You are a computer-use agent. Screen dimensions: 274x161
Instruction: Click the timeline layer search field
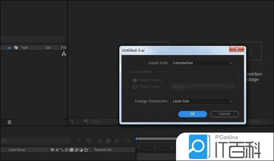pos(31,140)
